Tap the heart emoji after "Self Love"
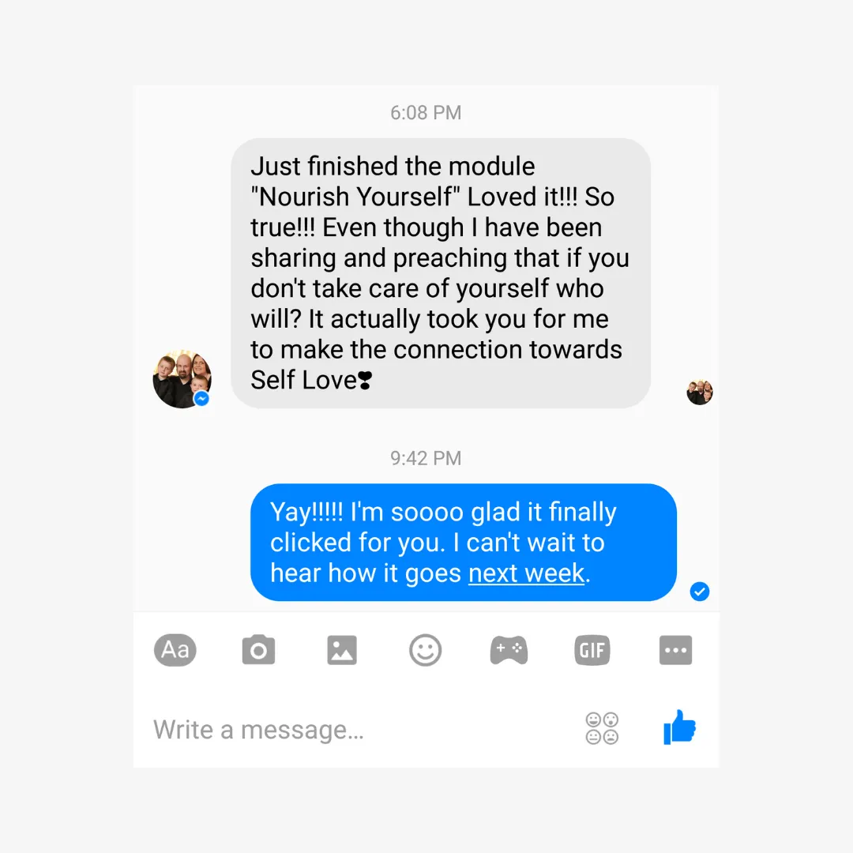 tap(365, 380)
